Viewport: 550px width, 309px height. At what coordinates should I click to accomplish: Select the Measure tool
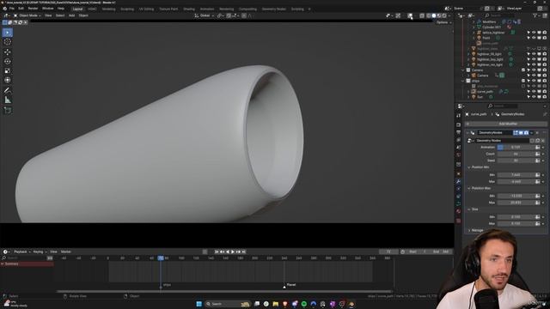click(x=8, y=100)
